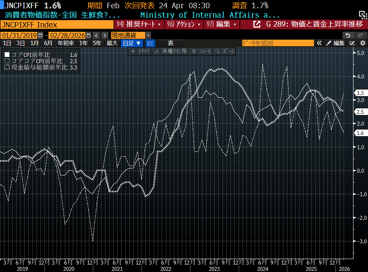This screenshot has width=368, height=272.
Task: Select the 5年 time range tab
Action: pyautogui.click(x=97, y=43)
